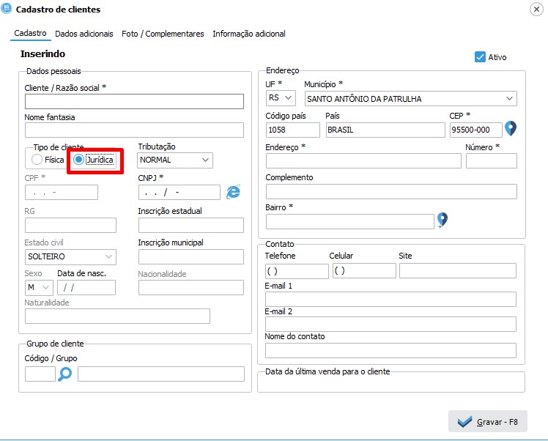The image size is (548, 441).
Task: Click the client group search magnifier
Action: click(66, 374)
